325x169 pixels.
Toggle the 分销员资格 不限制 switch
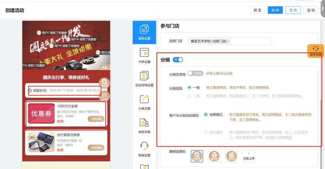(195, 74)
